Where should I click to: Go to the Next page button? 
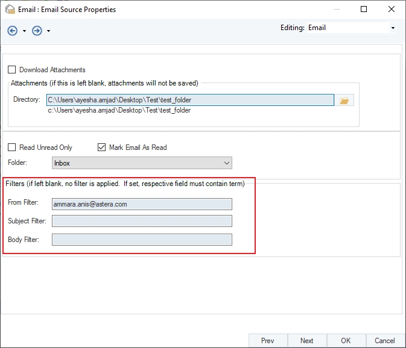tap(306, 341)
